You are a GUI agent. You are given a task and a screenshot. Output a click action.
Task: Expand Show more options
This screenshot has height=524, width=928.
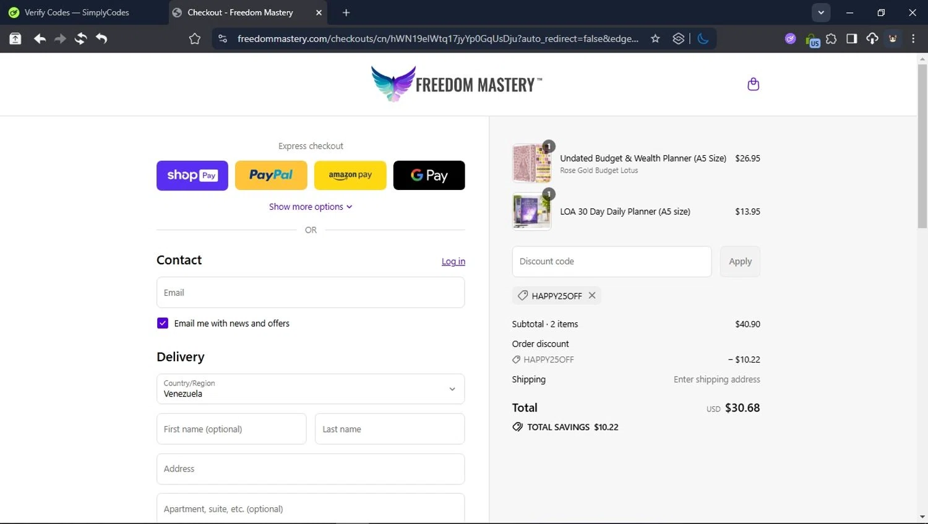(311, 207)
